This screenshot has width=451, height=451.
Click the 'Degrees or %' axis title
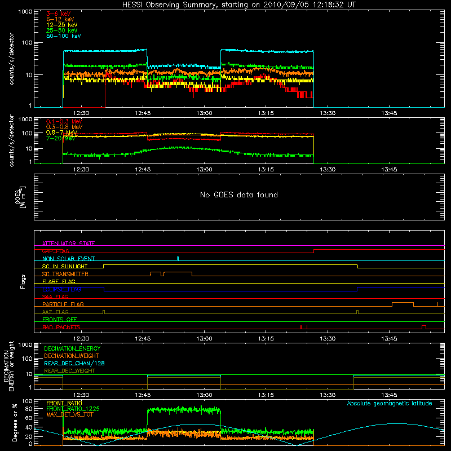click(15, 423)
